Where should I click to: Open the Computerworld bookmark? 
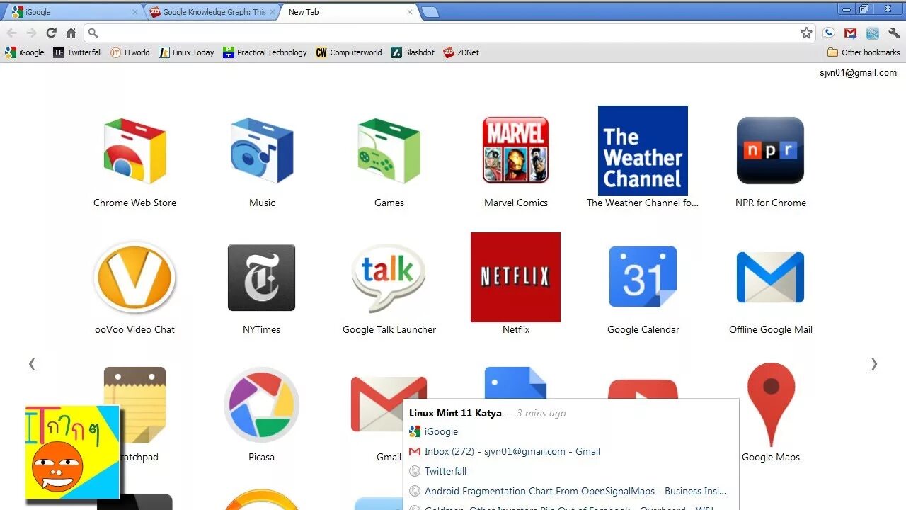[x=349, y=52]
